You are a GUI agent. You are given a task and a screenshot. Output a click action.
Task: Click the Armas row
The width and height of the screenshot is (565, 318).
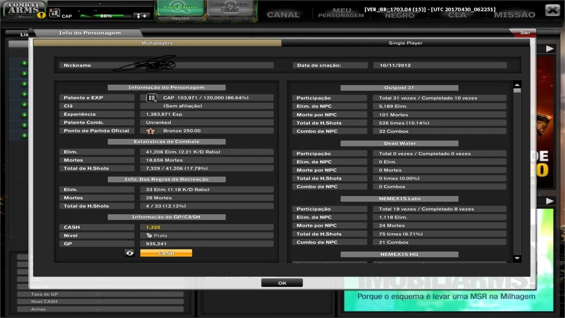(x=100, y=309)
